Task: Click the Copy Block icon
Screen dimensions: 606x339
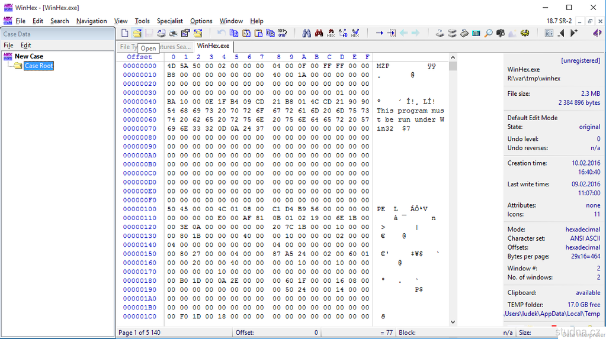Action: coord(234,33)
